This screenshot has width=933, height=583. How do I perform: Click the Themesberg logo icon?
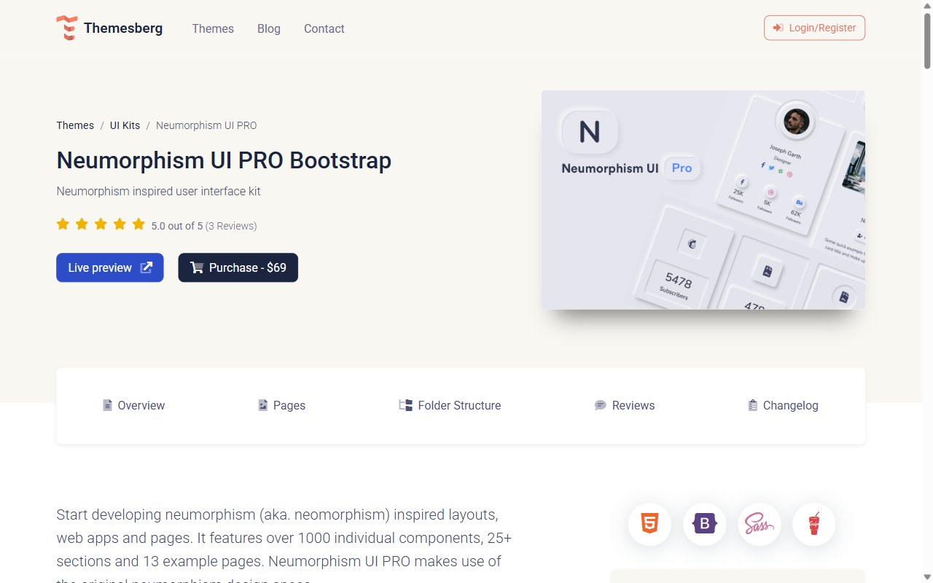pyautogui.click(x=66, y=28)
